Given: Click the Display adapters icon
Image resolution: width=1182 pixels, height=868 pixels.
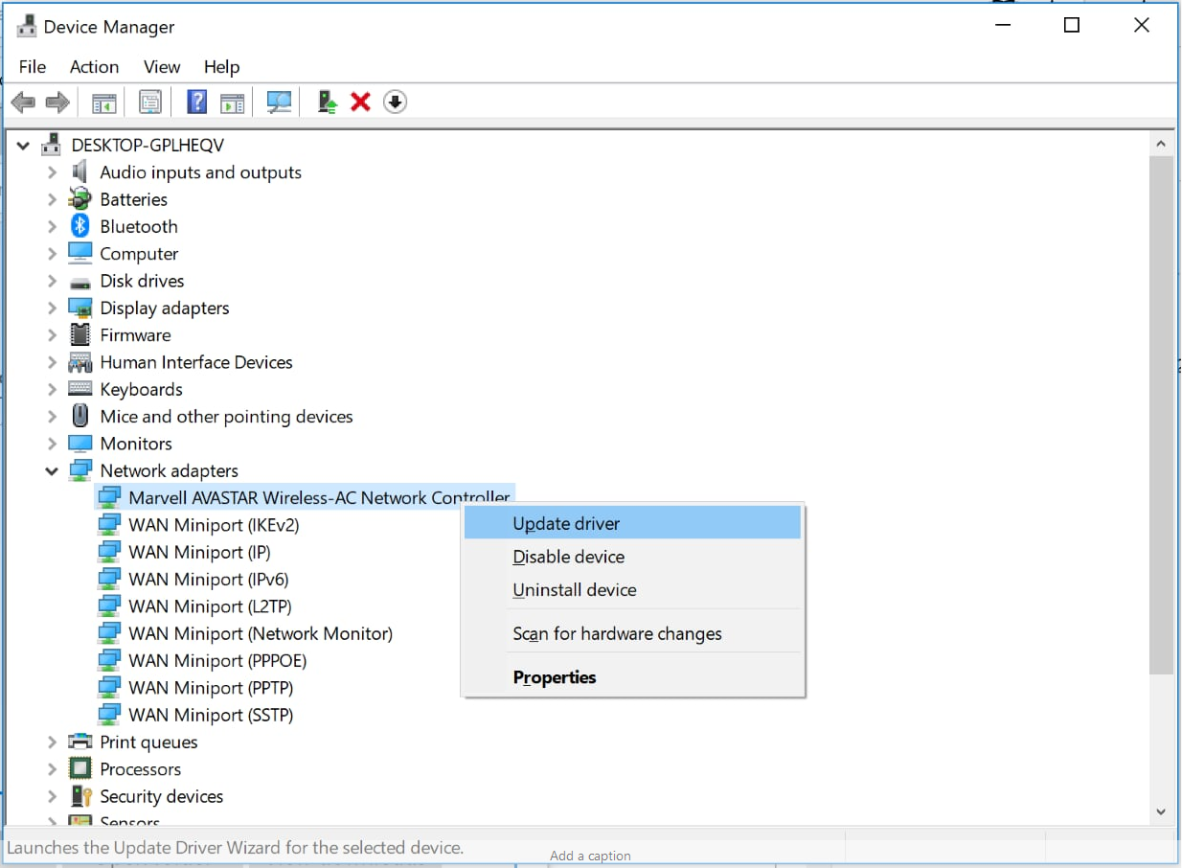Looking at the screenshot, I should [80, 308].
